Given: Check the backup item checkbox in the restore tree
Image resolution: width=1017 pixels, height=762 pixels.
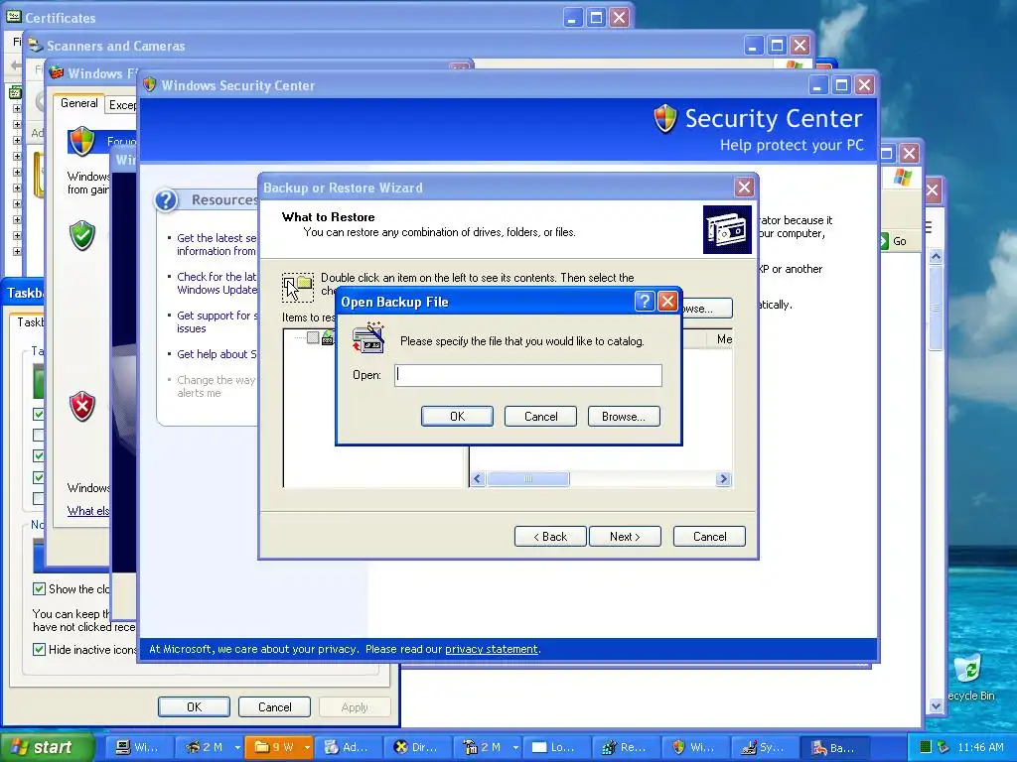Looking at the screenshot, I should point(313,337).
